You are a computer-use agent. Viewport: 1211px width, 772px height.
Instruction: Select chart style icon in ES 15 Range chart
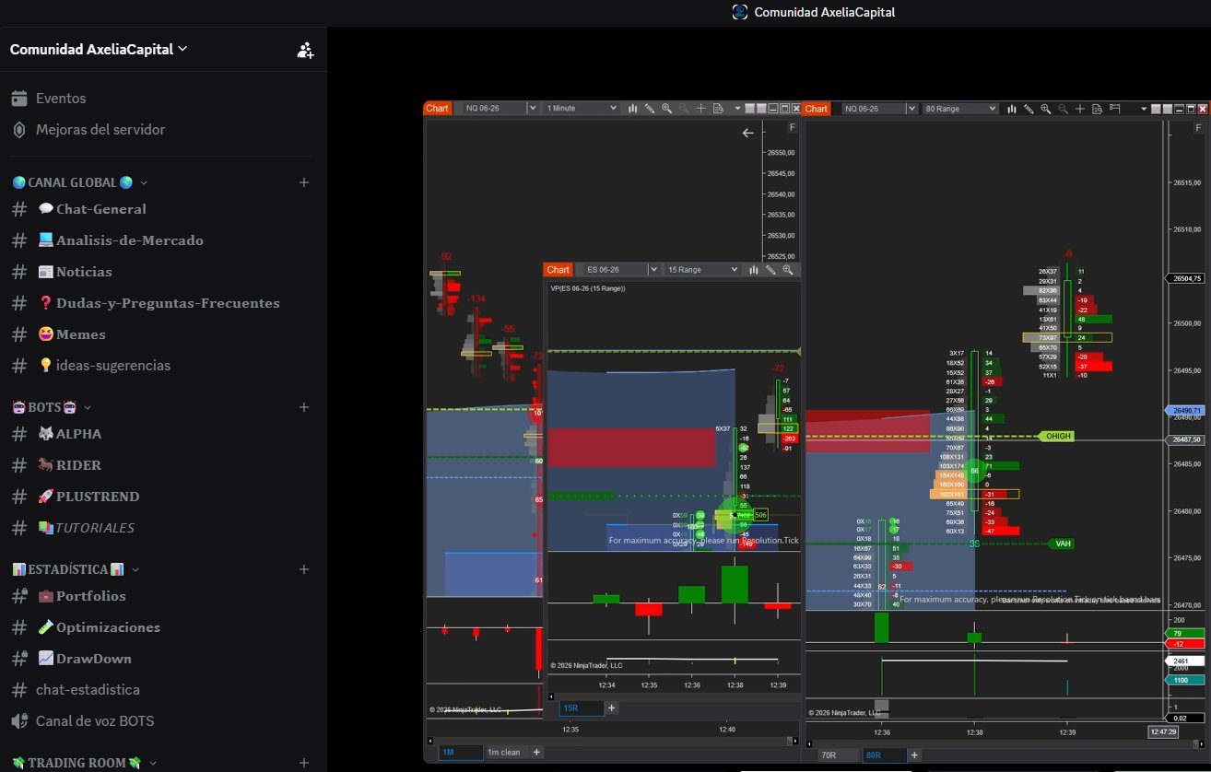pyautogui.click(x=753, y=270)
